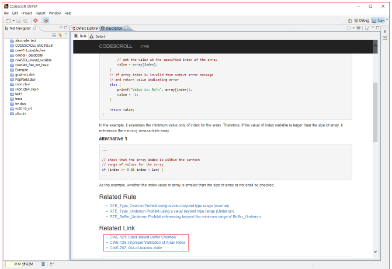Open the CWE-787 Out-of-bounds Write link
The height and width of the screenshot is (269, 392).
pos(136,248)
